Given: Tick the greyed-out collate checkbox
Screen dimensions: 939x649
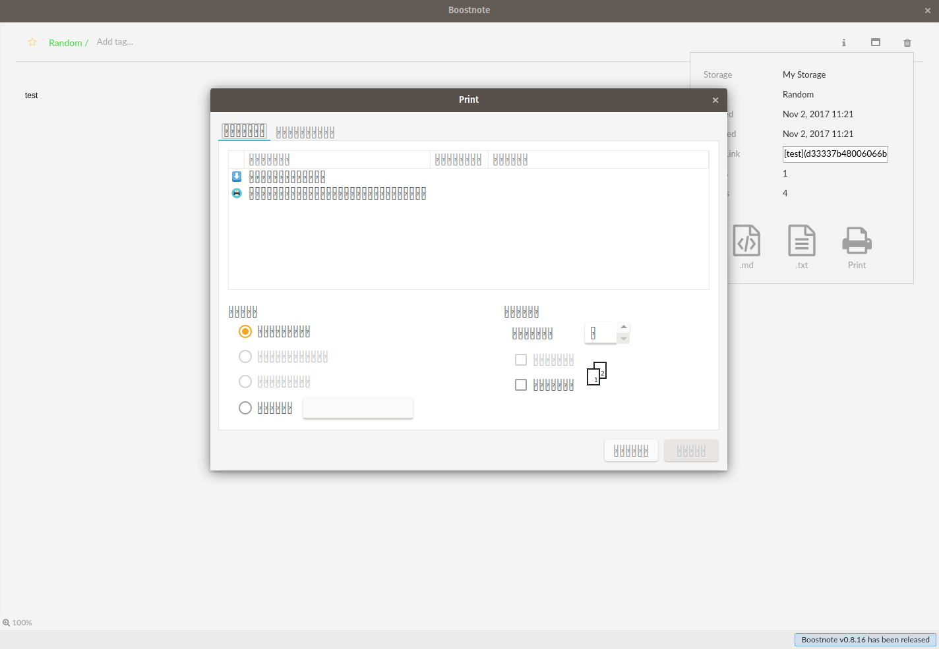Looking at the screenshot, I should click(521, 360).
